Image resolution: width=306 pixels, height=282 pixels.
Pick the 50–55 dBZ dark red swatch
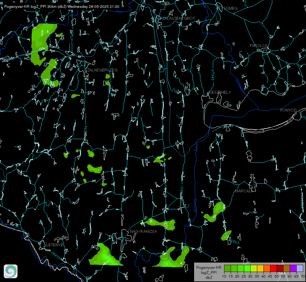point(280,268)
